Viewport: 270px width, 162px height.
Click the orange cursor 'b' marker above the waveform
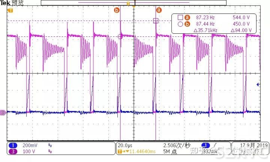click(117, 10)
